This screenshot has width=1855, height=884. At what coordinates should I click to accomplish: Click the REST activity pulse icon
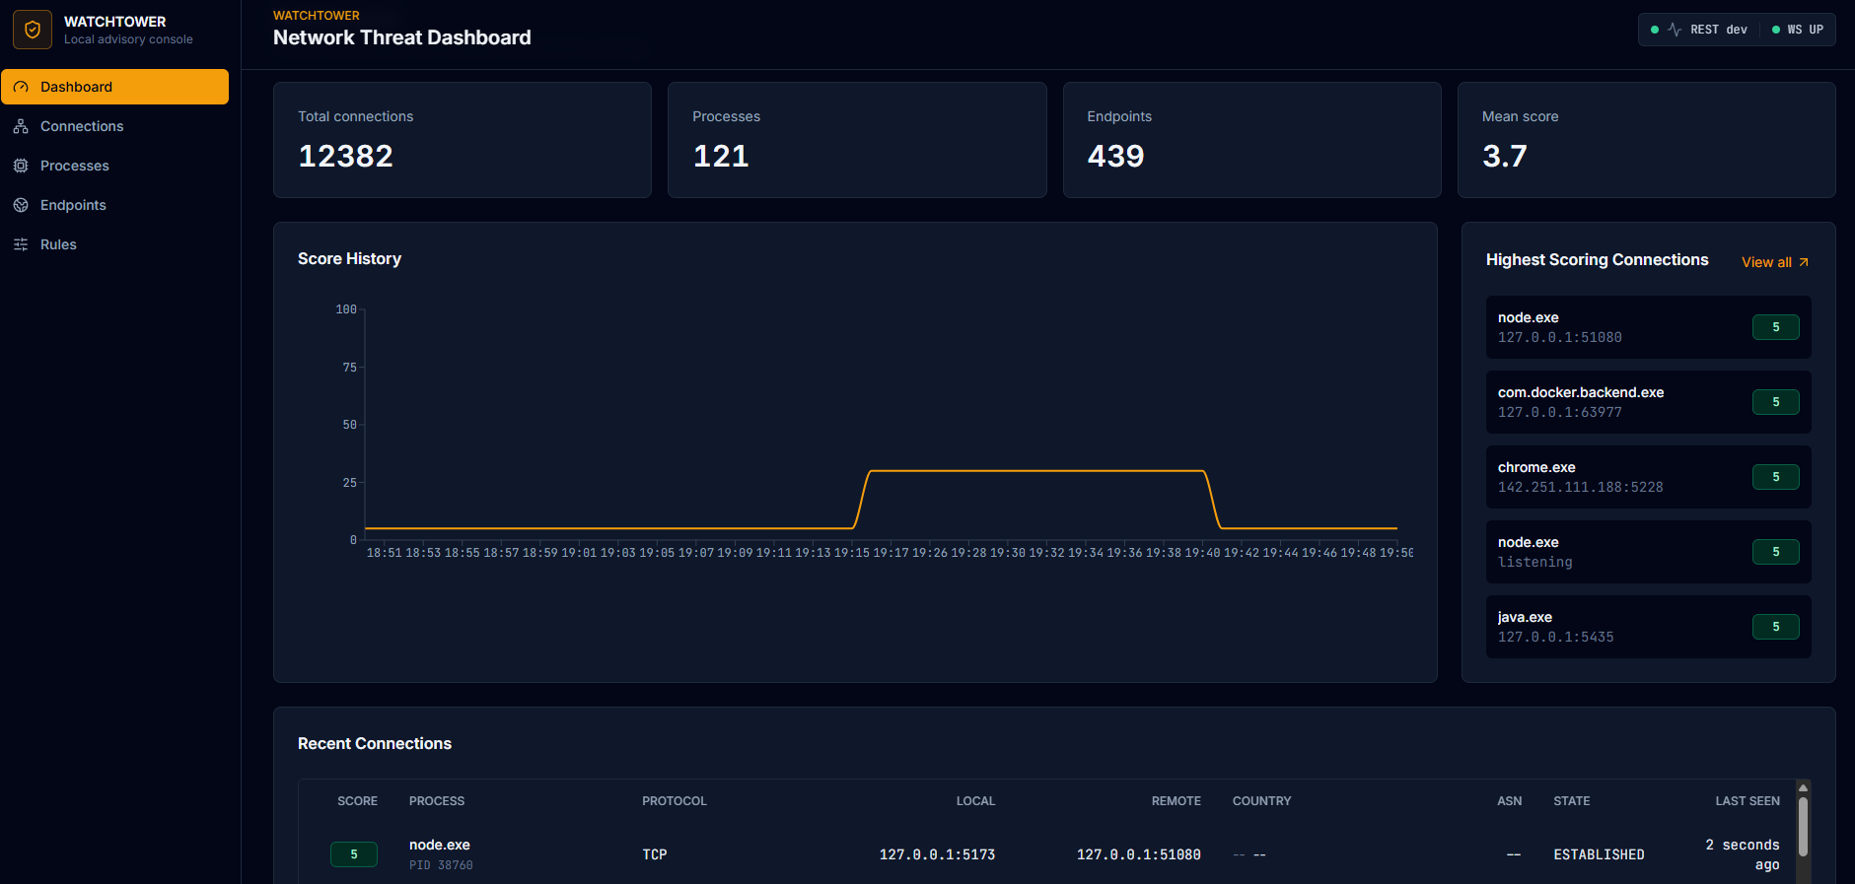tap(1675, 30)
